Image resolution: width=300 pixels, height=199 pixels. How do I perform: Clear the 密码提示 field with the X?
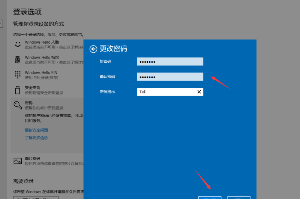pyautogui.click(x=199, y=92)
